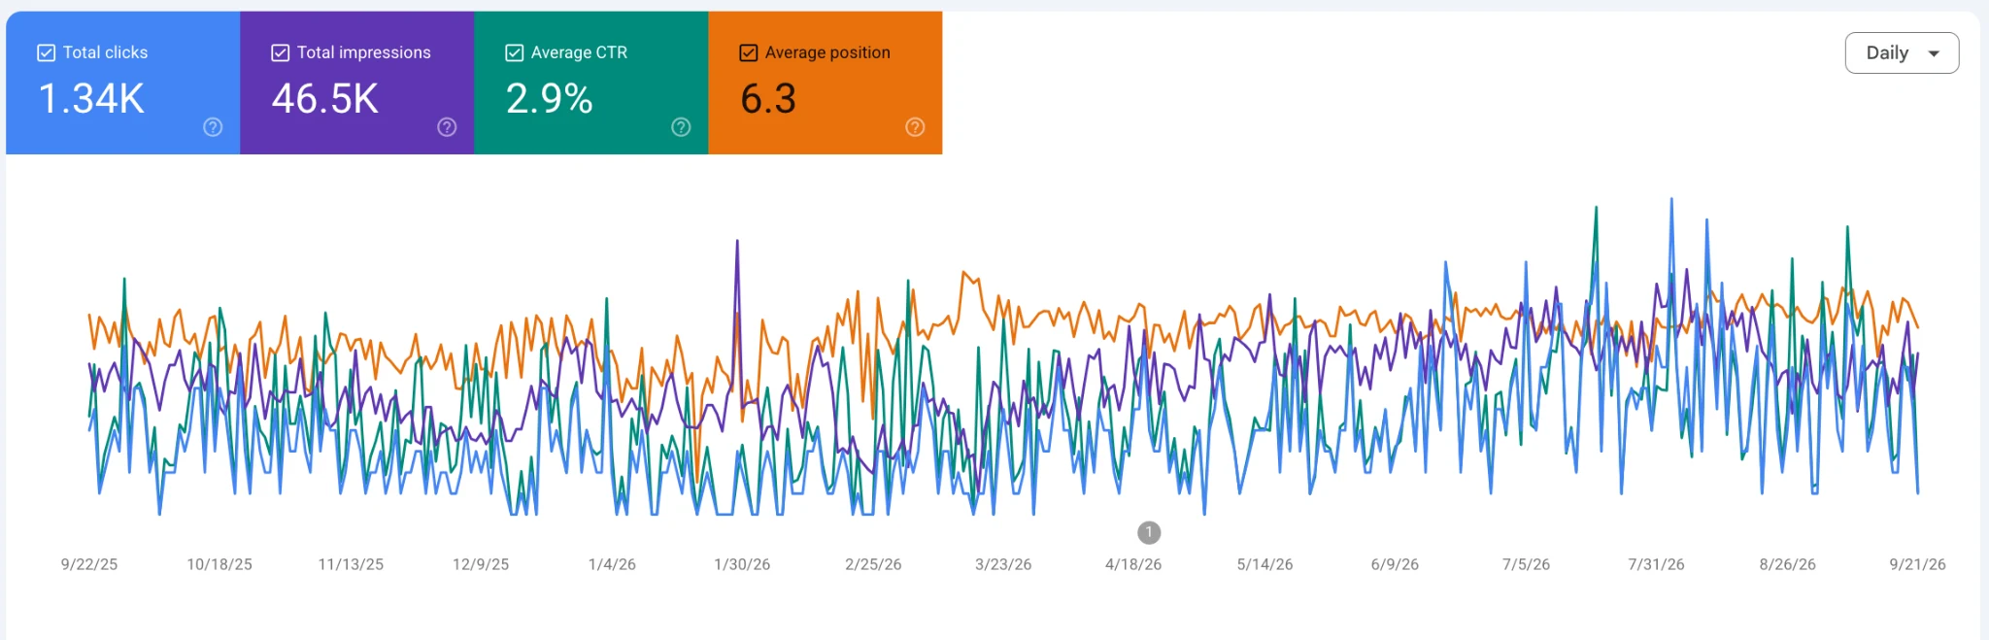Click the tall purple impressions spike in chart
Image resolution: width=1989 pixels, height=640 pixels.
pyautogui.click(x=737, y=253)
